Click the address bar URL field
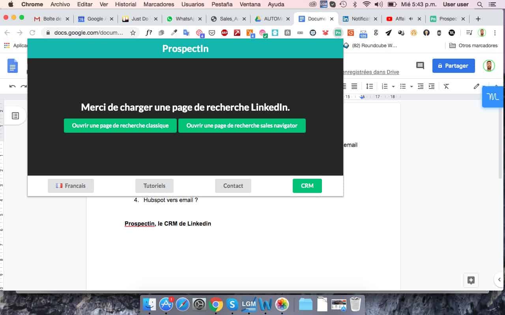This screenshot has height=315, width=505. tap(89, 33)
